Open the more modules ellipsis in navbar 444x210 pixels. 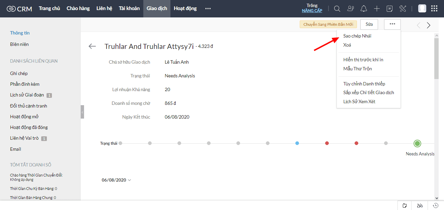(208, 9)
